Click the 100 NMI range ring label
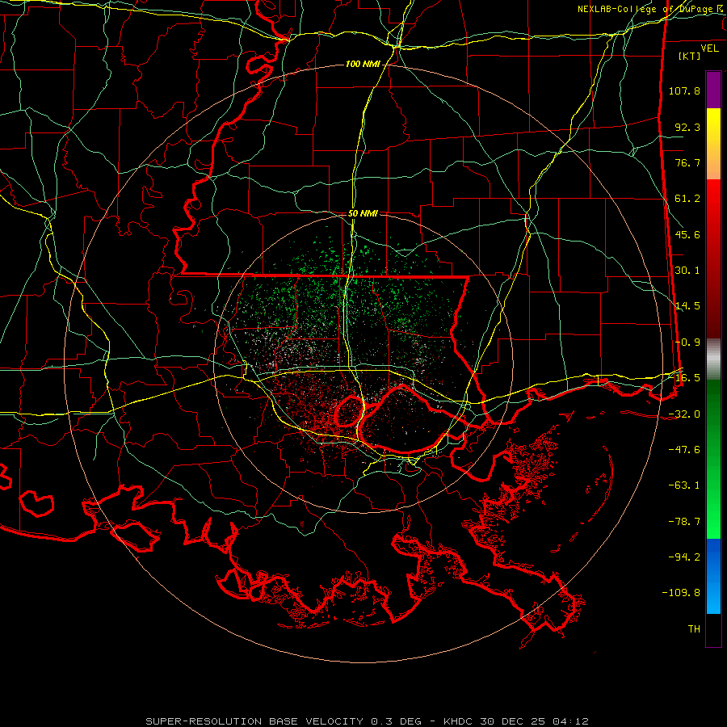Screen dimensions: 727x727 point(363,64)
